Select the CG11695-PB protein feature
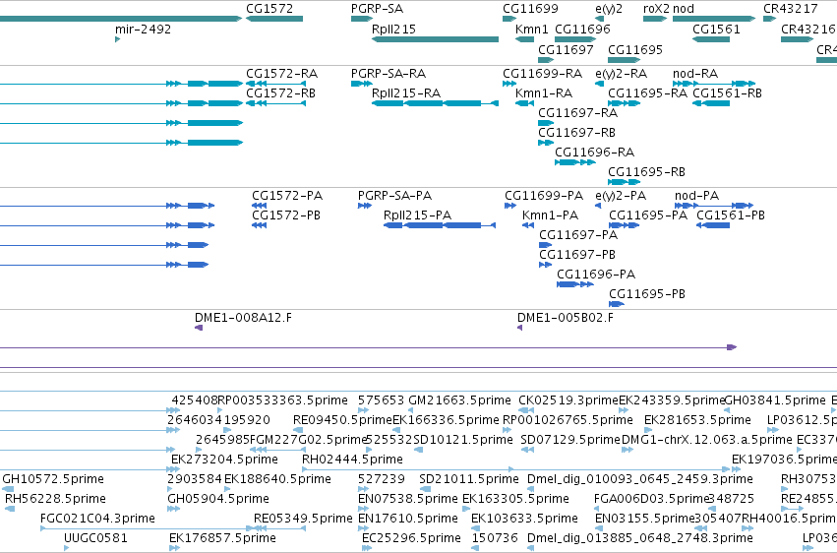 point(617,304)
